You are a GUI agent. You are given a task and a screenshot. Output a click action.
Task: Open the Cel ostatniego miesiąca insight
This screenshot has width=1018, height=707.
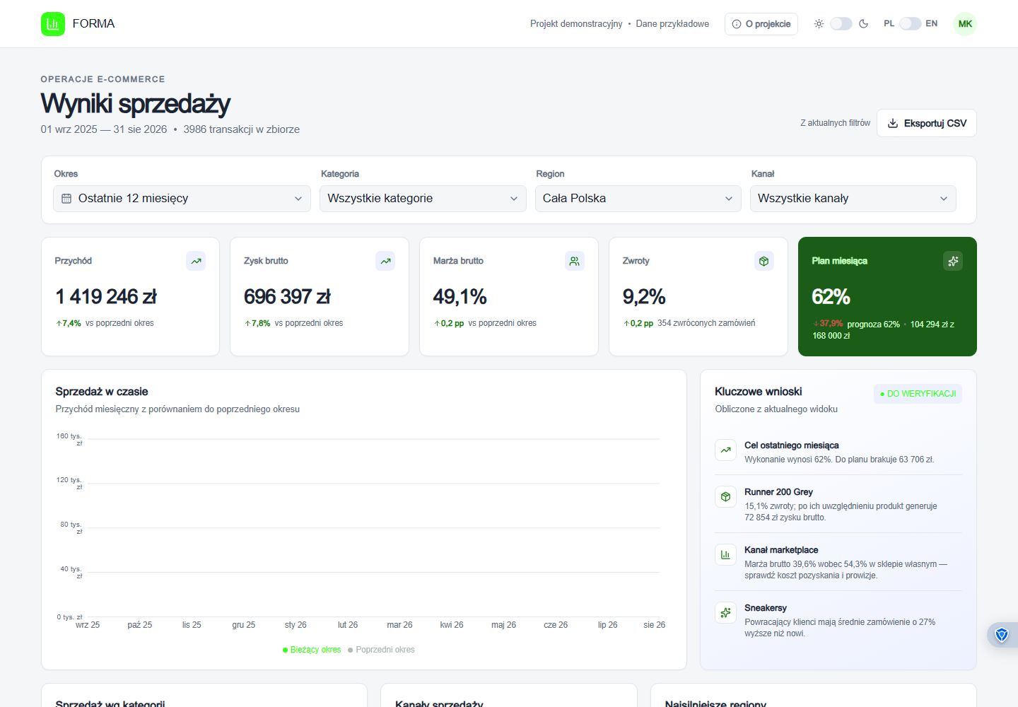[838, 452]
